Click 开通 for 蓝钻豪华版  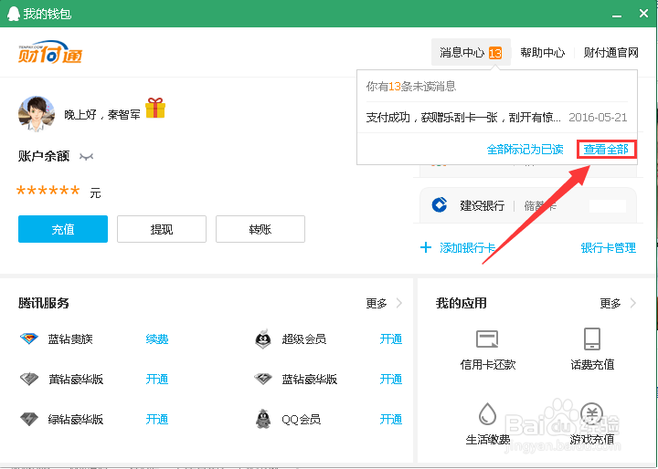(391, 379)
